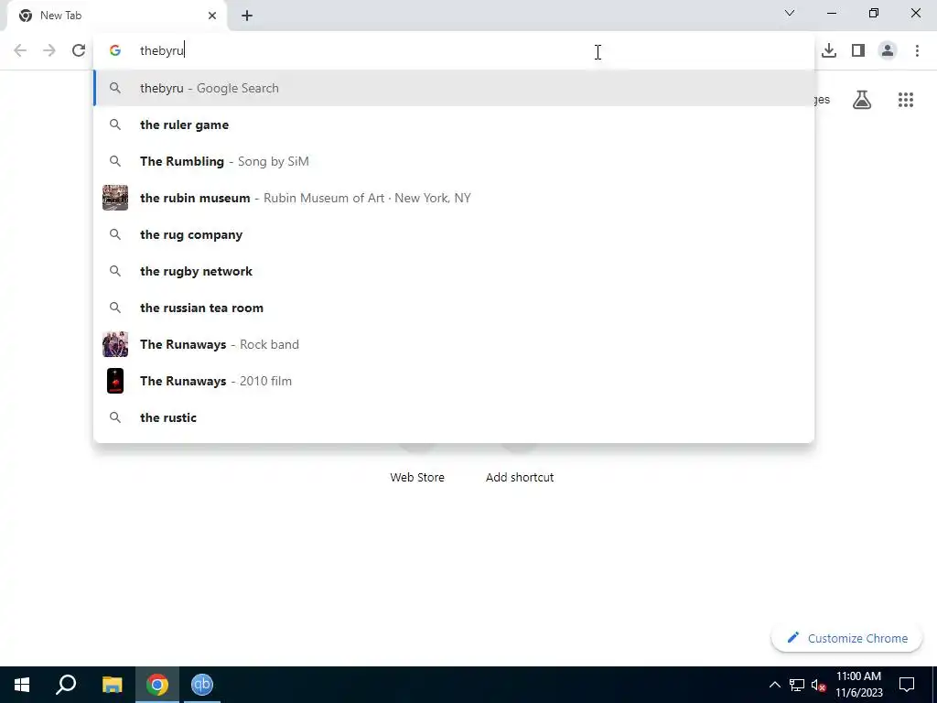Open the Chrome downloads icon
This screenshot has height=703, width=937.
(x=829, y=51)
